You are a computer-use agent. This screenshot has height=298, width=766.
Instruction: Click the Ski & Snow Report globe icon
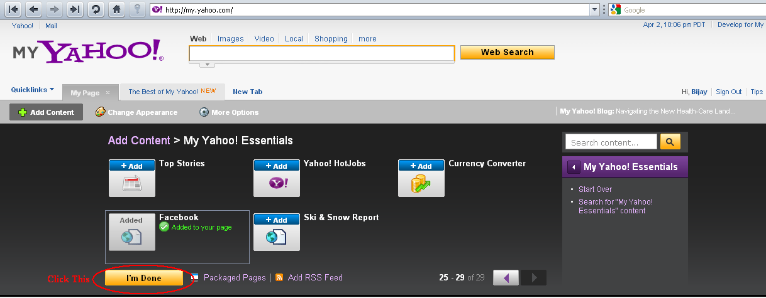point(277,238)
